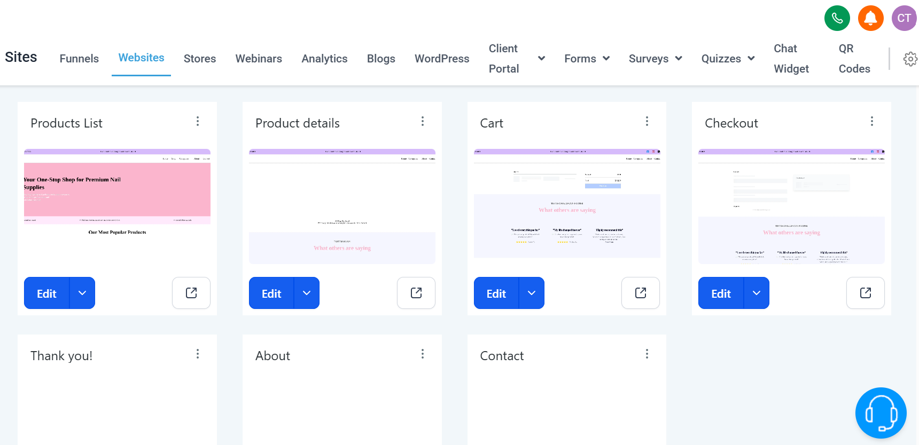The image size is (919, 445).
Task: Open the live support headset widget
Action: [881, 412]
